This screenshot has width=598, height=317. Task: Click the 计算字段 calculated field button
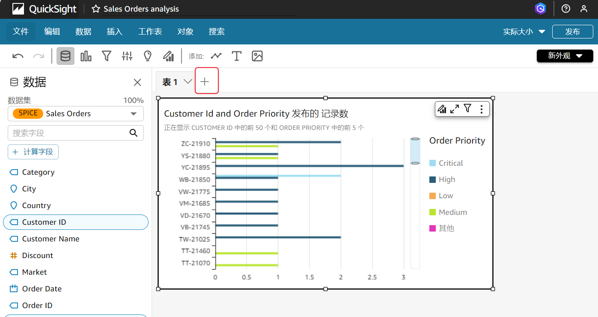point(33,152)
